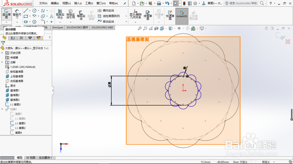
Task: Open Display/Delete Relations (显示/删除几何关系)
Action: (x=135, y=14)
